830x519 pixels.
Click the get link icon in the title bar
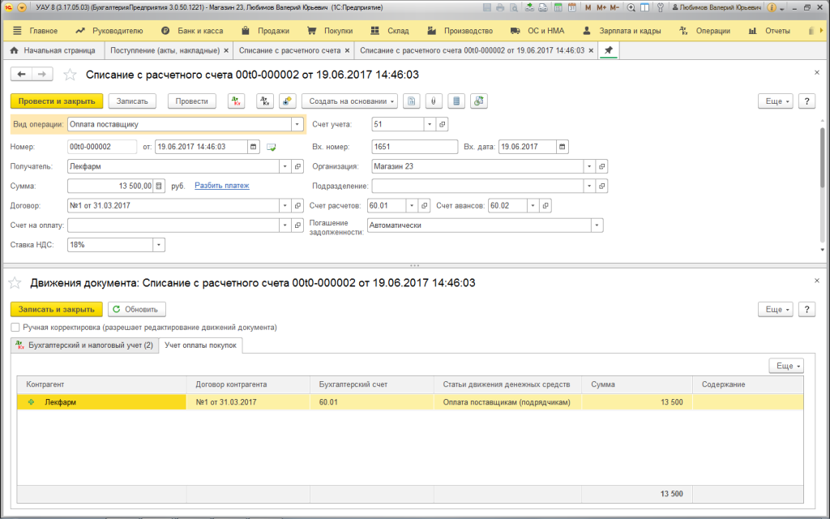click(530, 8)
